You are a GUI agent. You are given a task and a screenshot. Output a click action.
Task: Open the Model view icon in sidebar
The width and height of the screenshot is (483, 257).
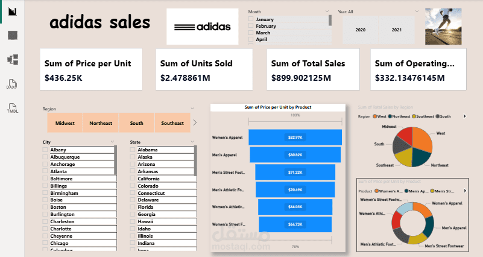[12, 59]
